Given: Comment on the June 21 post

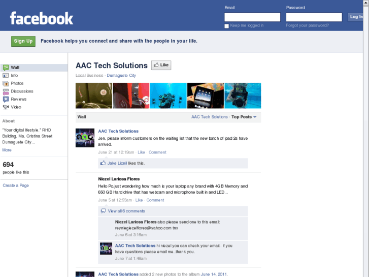Looking at the screenshot, I should click(x=157, y=152).
